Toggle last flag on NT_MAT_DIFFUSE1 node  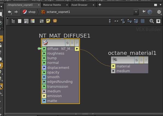coord(77,43)
